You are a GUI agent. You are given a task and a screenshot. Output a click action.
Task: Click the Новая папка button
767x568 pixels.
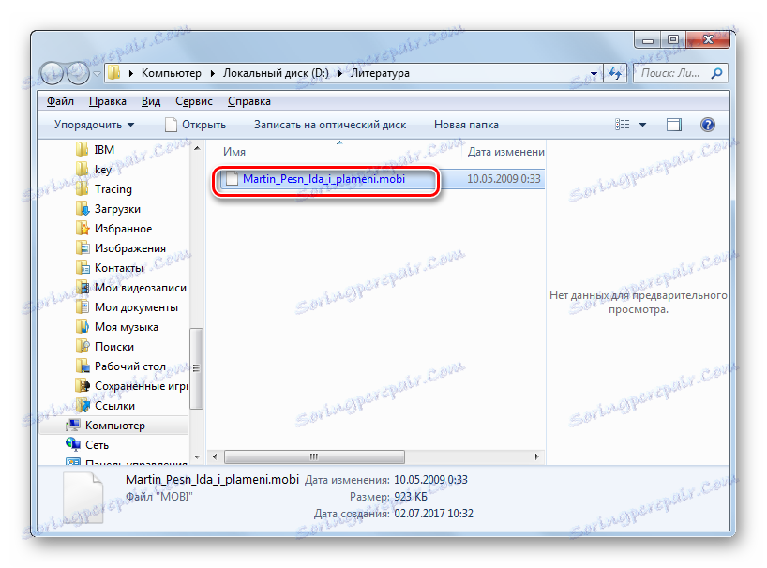point(466,125)
